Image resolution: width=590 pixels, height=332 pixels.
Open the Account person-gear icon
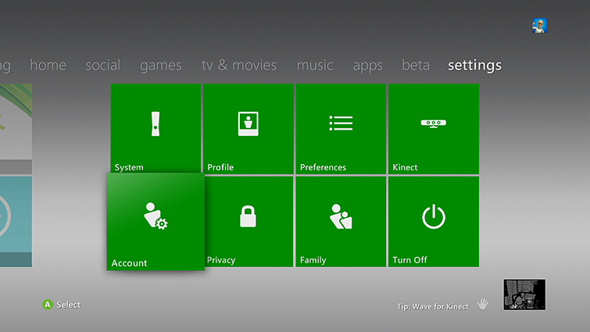coord(155,216)
